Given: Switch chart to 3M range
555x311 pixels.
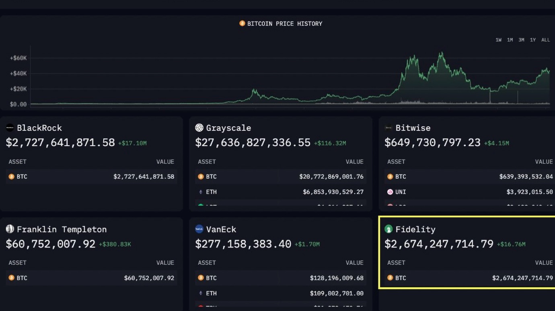Looking at the screenshot, I should tap(521, 40).
